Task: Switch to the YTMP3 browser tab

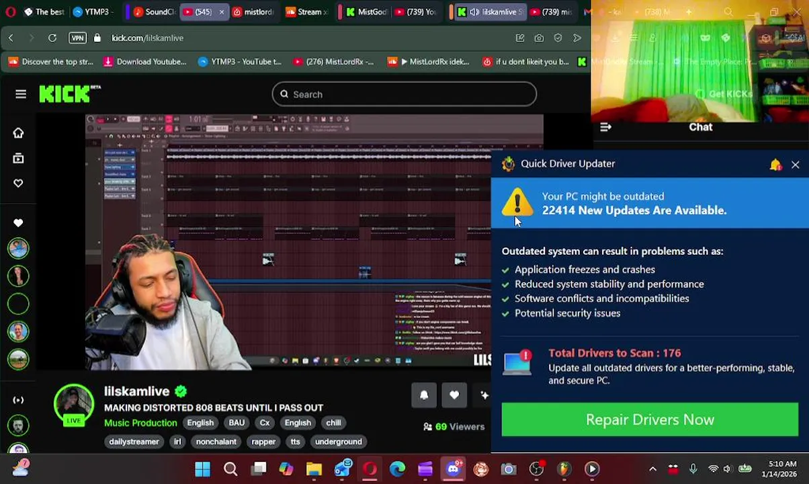Action: coord(95,11)
